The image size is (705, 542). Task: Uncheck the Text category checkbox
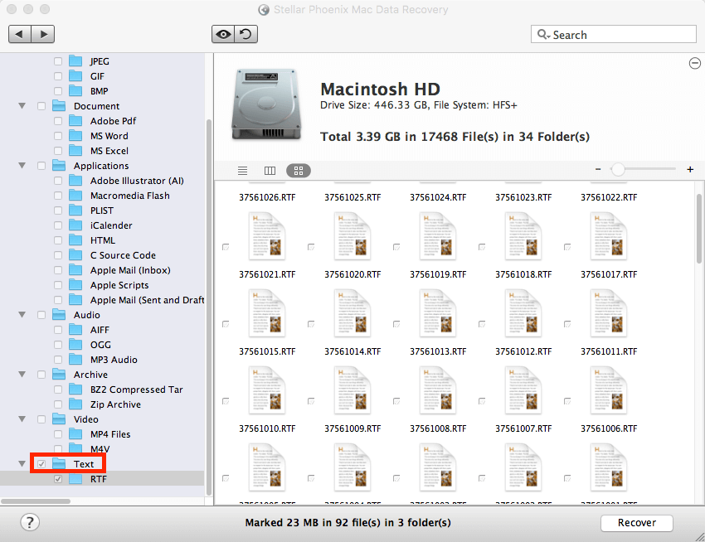(x=41, y=464)
